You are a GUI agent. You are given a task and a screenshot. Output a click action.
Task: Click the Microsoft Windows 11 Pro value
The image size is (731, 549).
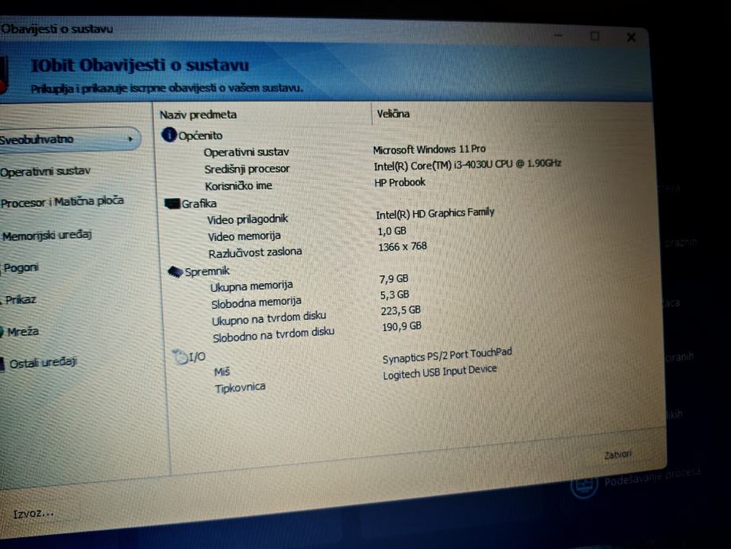pyautogui.click(x=430, y=150)
